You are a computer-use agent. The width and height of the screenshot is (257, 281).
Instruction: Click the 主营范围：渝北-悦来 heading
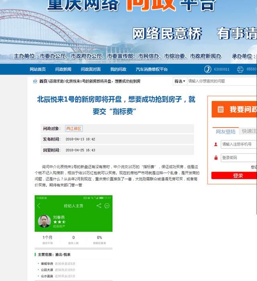point(54,254)
